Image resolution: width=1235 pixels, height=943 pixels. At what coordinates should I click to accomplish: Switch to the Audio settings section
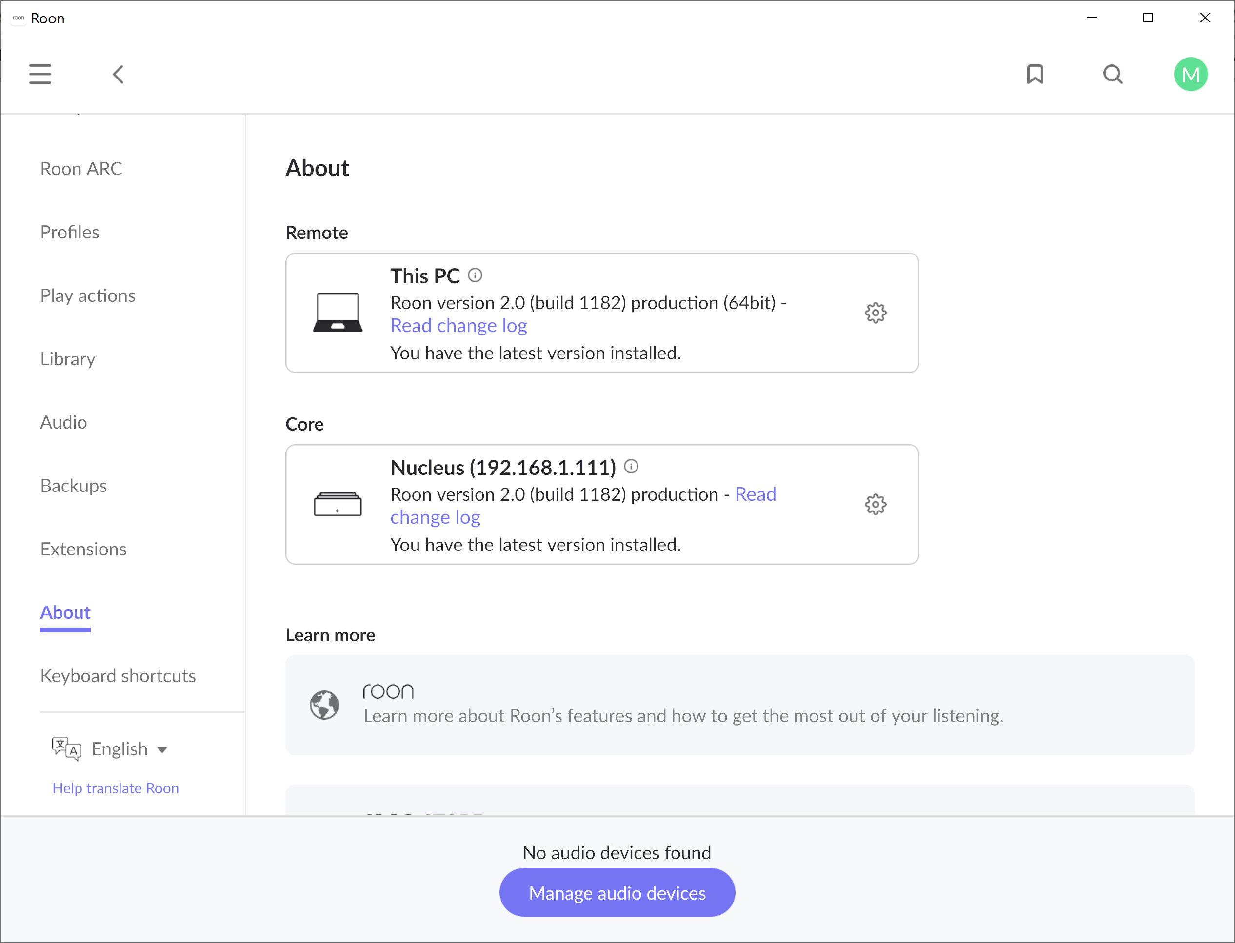[63, 422]
